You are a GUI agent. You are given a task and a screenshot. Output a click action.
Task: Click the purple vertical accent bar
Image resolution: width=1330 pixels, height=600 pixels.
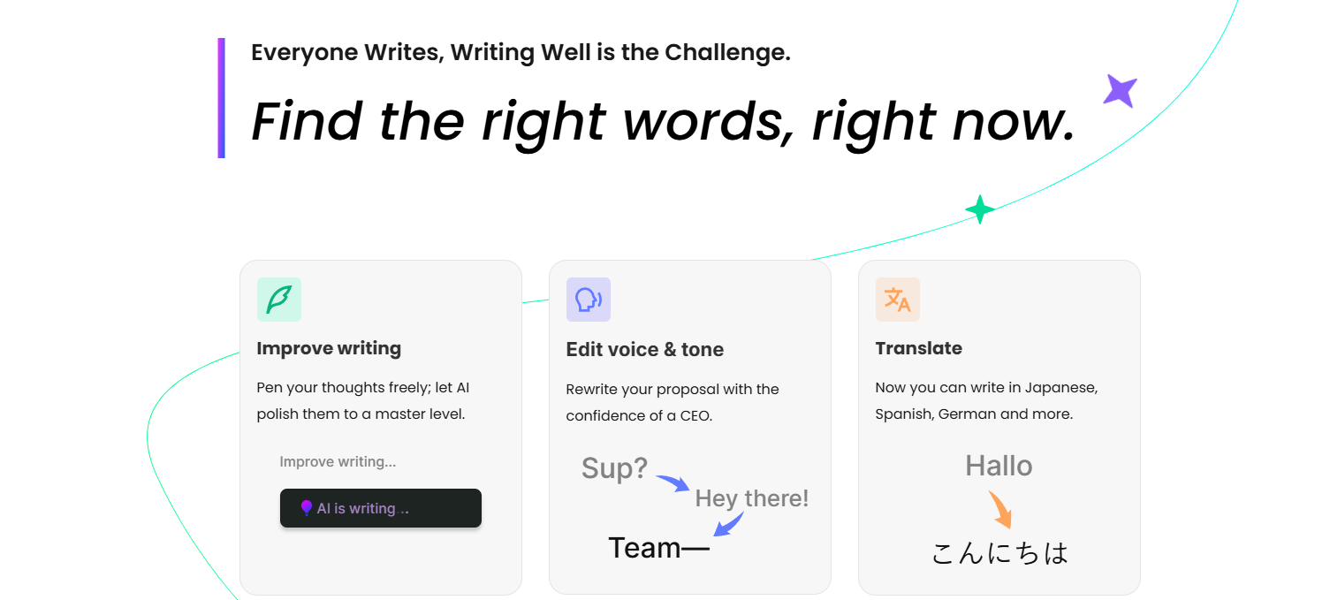tap(221, 98)
